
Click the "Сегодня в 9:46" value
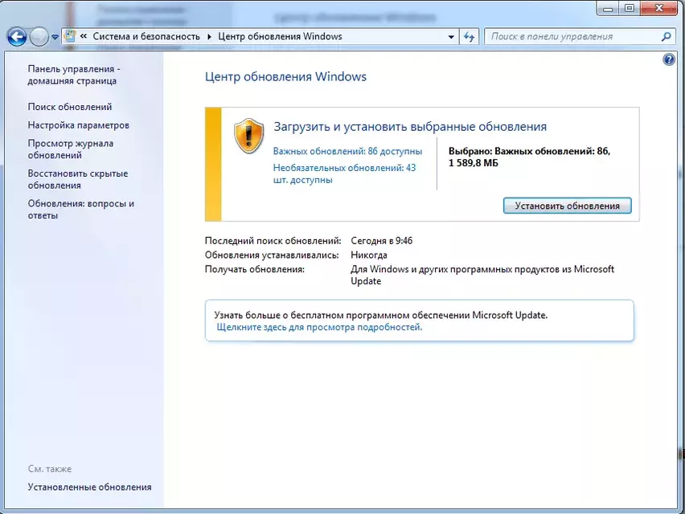381,241
